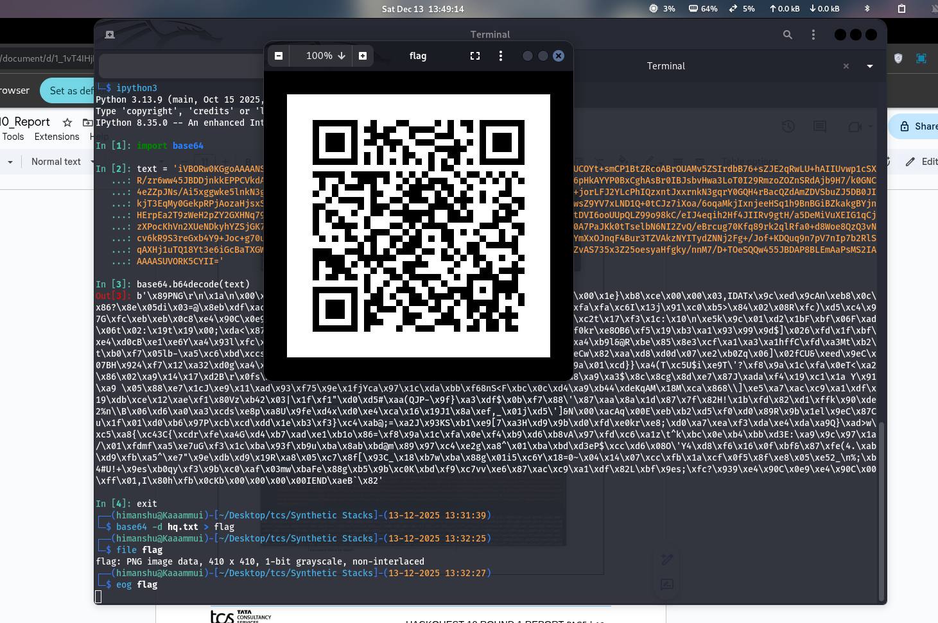The height and width of the screenshot is (623, 938).
Task: Click the 'flag: PNG image data' output line
Action: [260, 561]
